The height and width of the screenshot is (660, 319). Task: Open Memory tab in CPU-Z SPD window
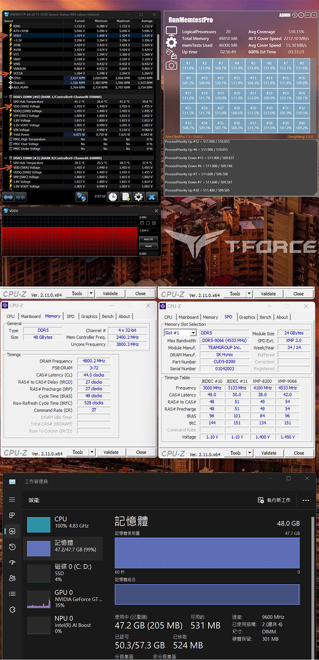[x=210, y=317]
